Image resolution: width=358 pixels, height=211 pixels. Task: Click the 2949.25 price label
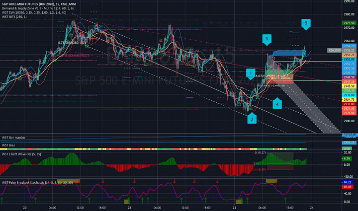[x=349, y=73]
